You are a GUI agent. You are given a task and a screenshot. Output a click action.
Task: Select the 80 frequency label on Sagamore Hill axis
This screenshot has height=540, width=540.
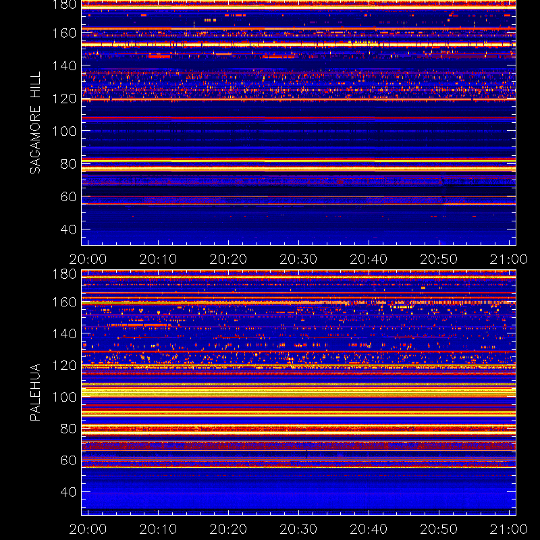click(x=68, y=164)
